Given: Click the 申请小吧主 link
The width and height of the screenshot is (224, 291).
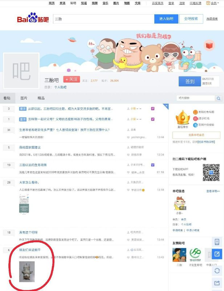Looking at the screenshot, I should point(193,230).
